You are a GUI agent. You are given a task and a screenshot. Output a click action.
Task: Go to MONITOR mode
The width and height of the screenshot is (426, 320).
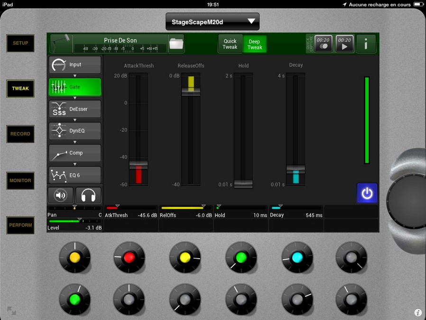click(20, 180)
